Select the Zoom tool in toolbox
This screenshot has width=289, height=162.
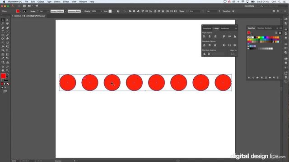click(x=7, y=71)
